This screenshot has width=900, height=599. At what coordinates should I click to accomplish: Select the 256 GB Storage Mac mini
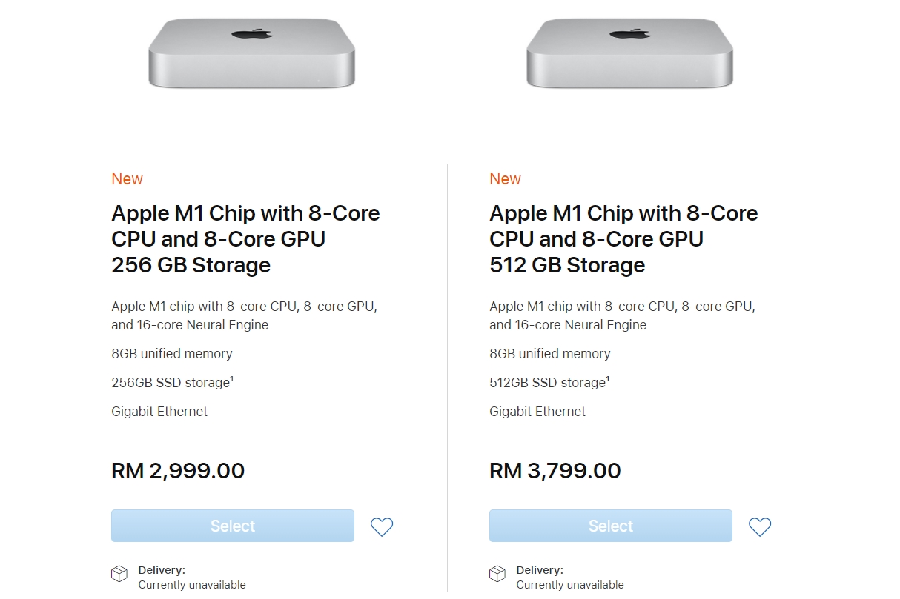click(233, 526)
